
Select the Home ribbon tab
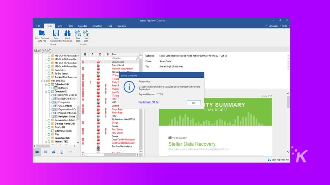[x=49, y=26]
